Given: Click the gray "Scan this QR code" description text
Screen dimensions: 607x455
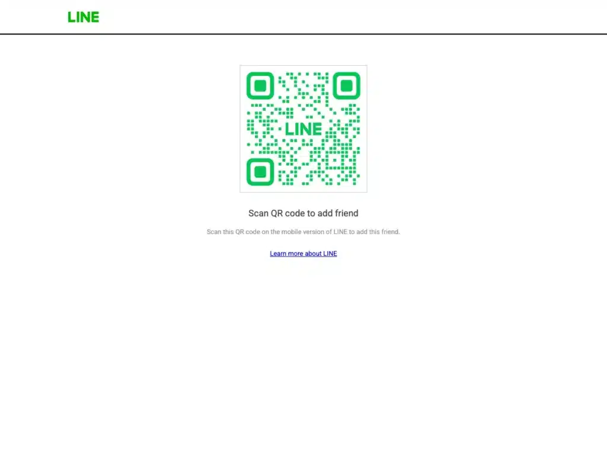Looking at the screenshot, I should tap(303, 232).
